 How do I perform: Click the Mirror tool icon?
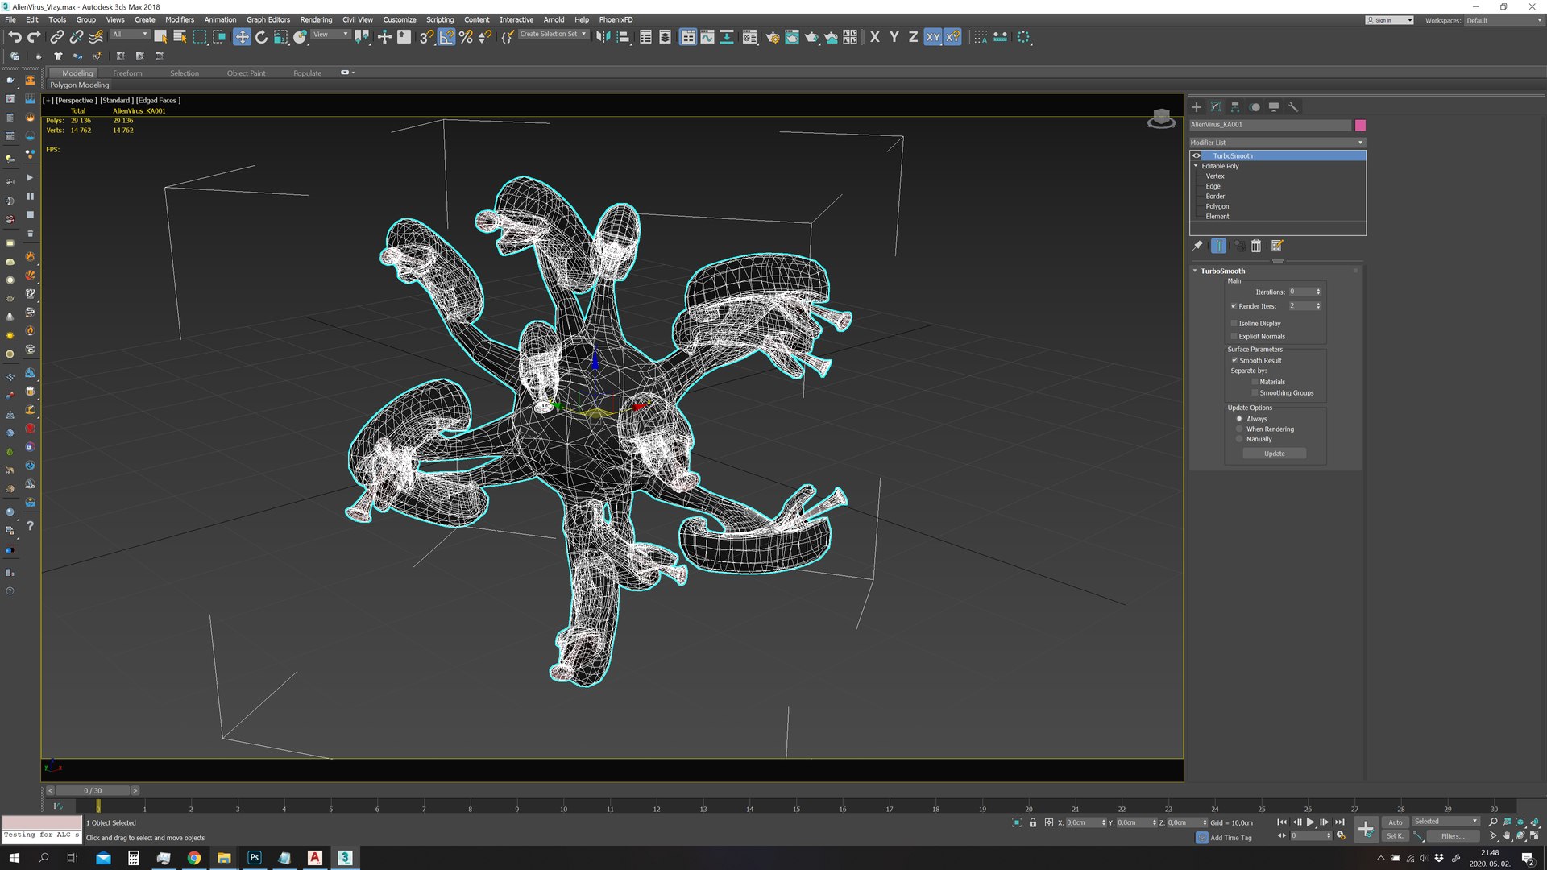tap(603, 37)
